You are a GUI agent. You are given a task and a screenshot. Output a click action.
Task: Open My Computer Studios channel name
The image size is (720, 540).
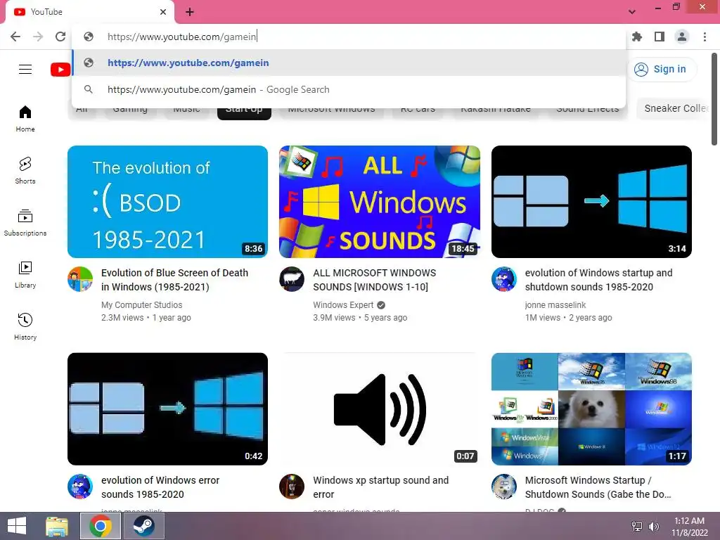(x=141, y=305)
